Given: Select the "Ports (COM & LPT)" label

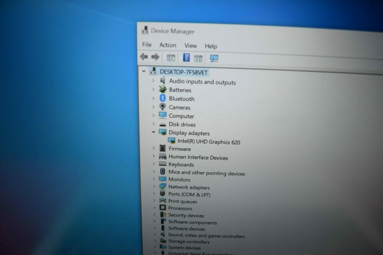Looking at the screenshot, I should point(189,194).
